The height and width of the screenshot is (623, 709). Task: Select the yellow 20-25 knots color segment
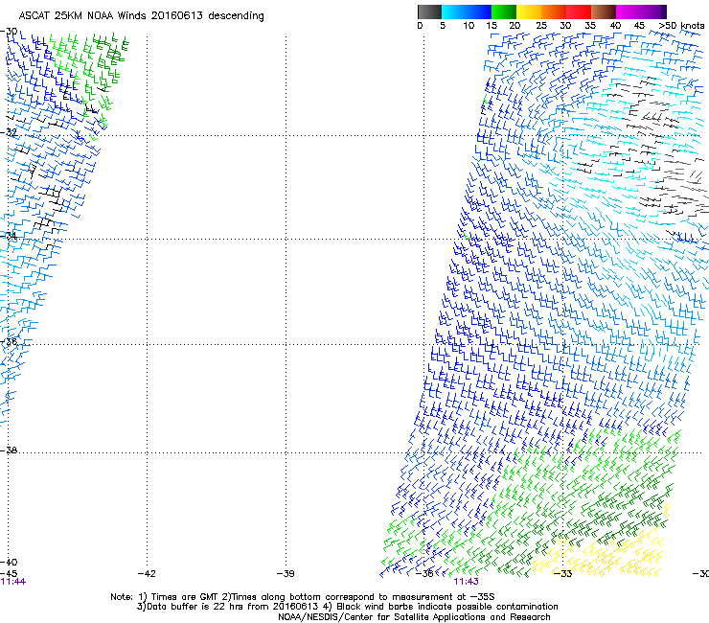pyautogui.click(x=529, y=12)
